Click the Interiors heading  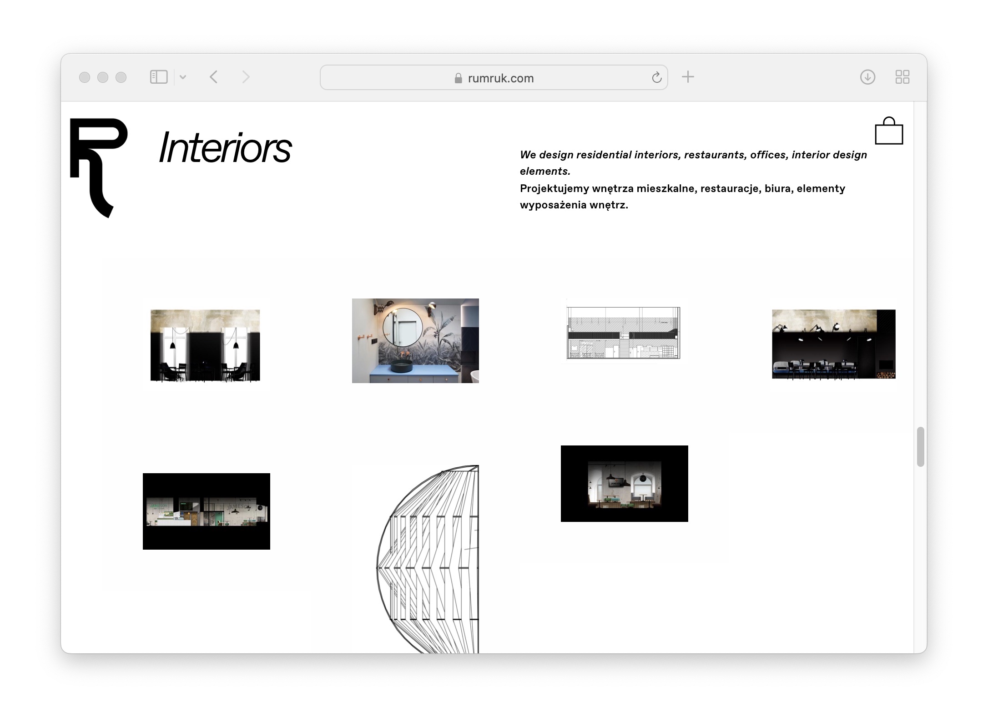pyautogui.click(x=225, y=148)
